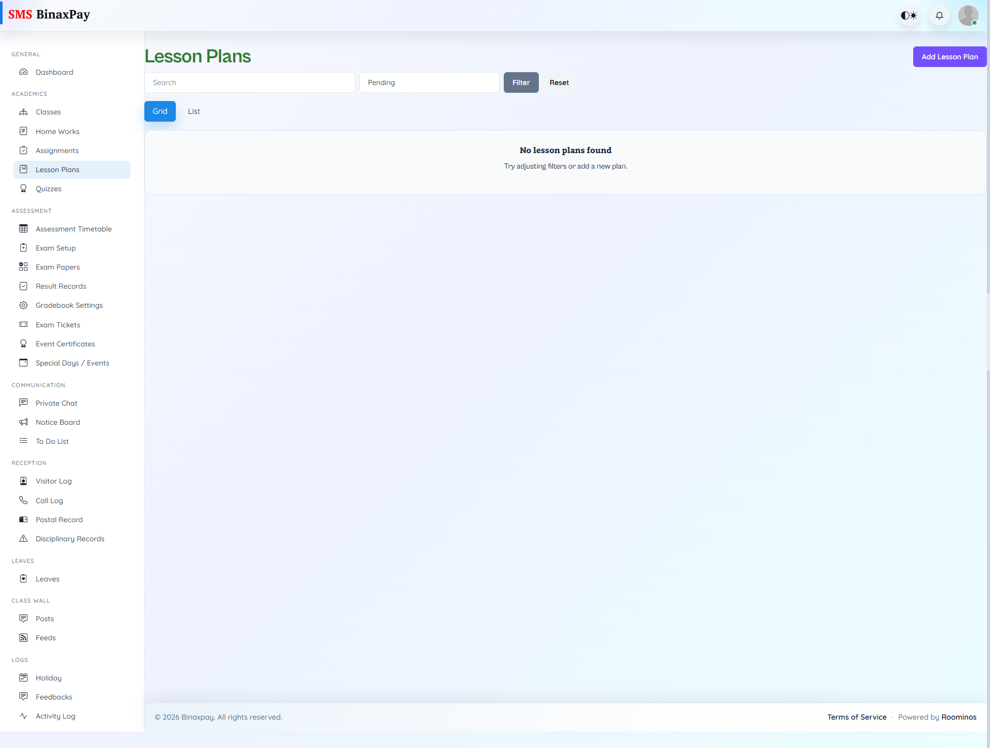Open the notification bell
The image size is (990, 748).
point(939,15)
